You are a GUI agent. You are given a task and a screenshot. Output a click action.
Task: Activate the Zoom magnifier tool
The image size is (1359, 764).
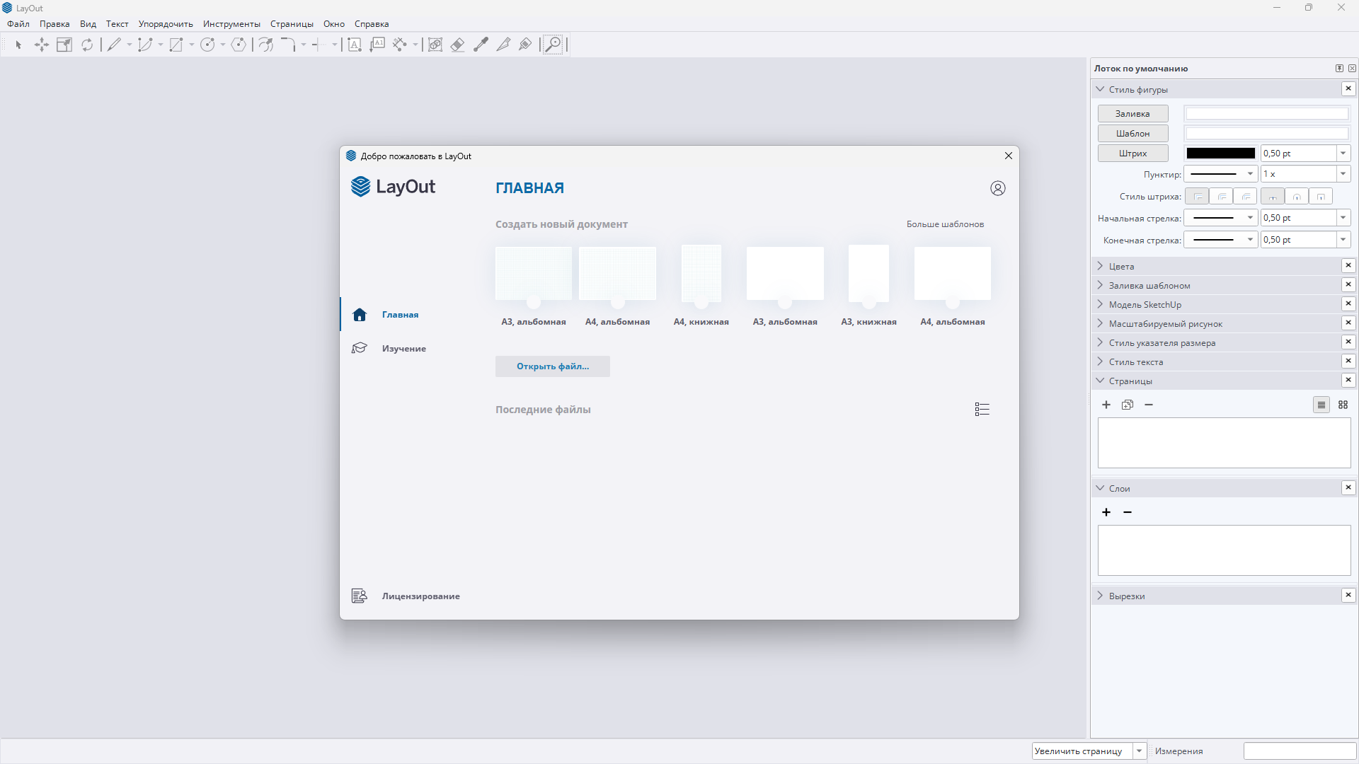click(x=553, y=45)
